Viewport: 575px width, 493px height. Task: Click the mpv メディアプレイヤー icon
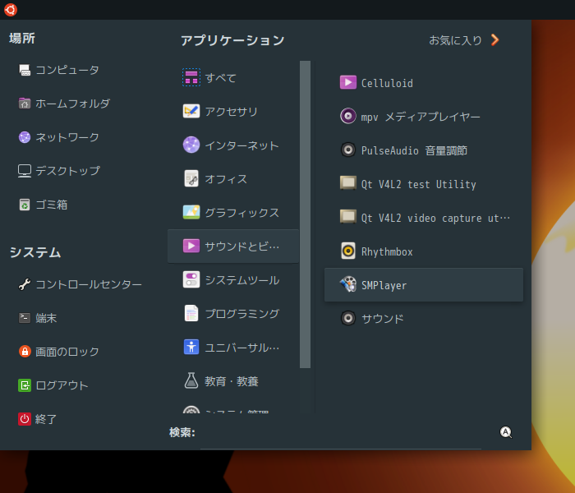tap(348, 117)
